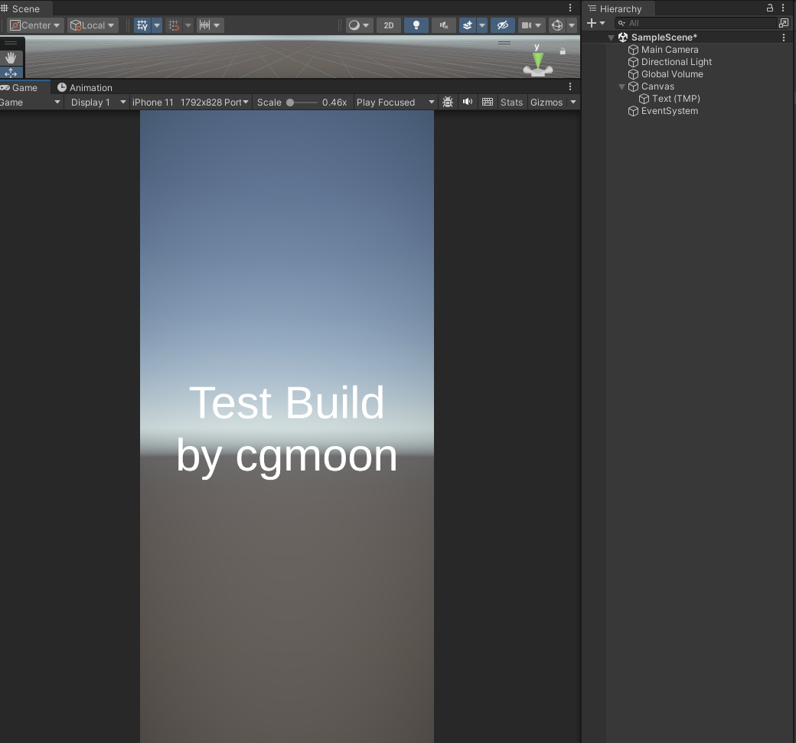Toggle the scene gizmo rotation lock
796x743 pixels.
[x=563, y=51]
